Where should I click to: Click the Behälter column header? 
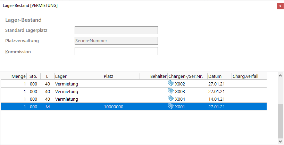click(158, 76)
